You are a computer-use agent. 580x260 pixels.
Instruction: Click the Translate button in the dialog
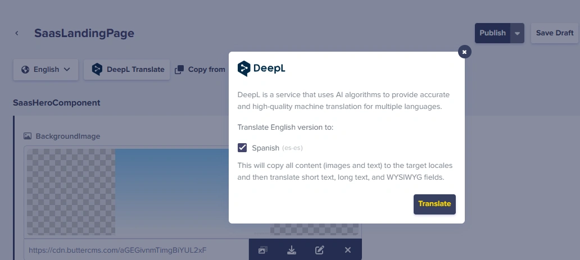tap(434, 204)
